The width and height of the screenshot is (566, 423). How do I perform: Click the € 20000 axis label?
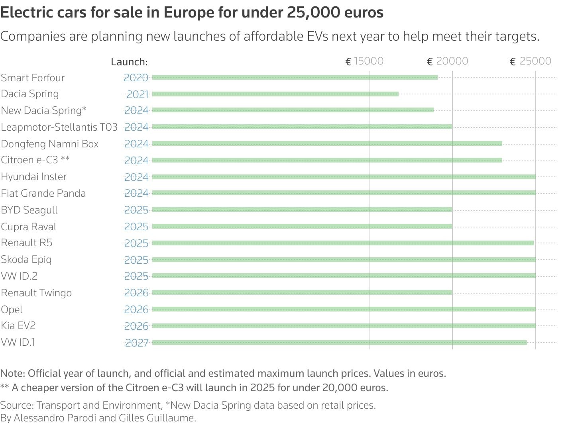click(448, 61)
